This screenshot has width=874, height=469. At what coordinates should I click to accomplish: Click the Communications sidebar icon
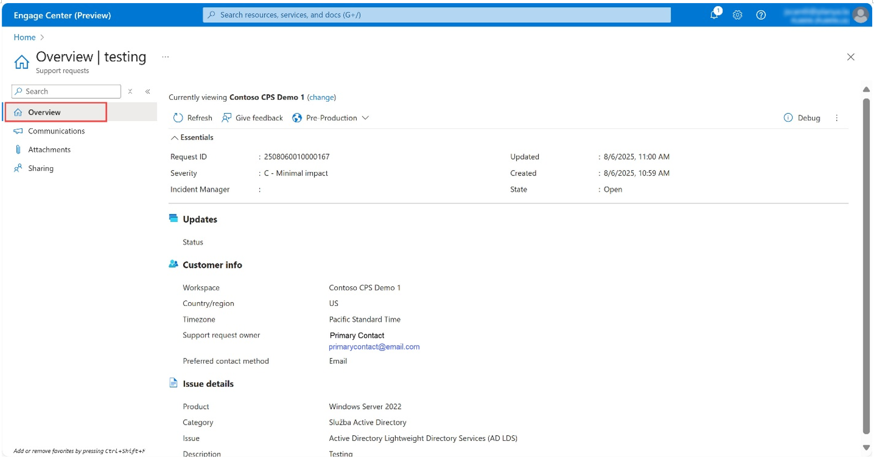(18, 131)
